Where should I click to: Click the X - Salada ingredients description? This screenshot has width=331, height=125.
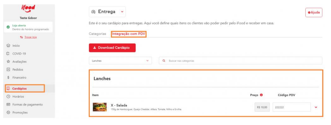(x=146, y=109)
